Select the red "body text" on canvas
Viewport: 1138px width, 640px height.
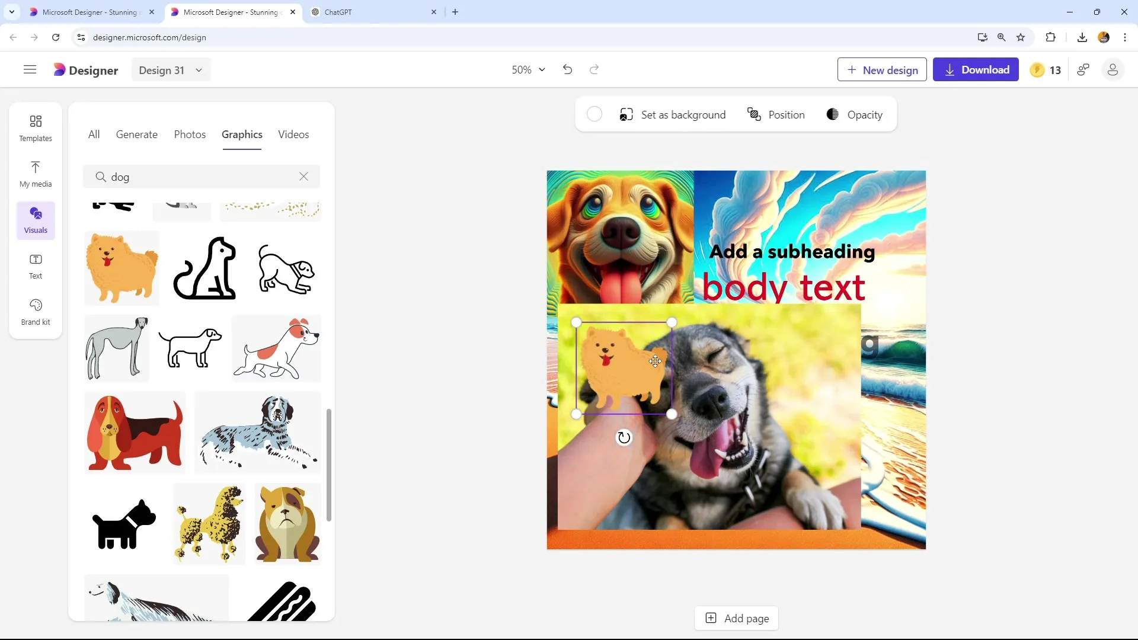coord(784,288)
